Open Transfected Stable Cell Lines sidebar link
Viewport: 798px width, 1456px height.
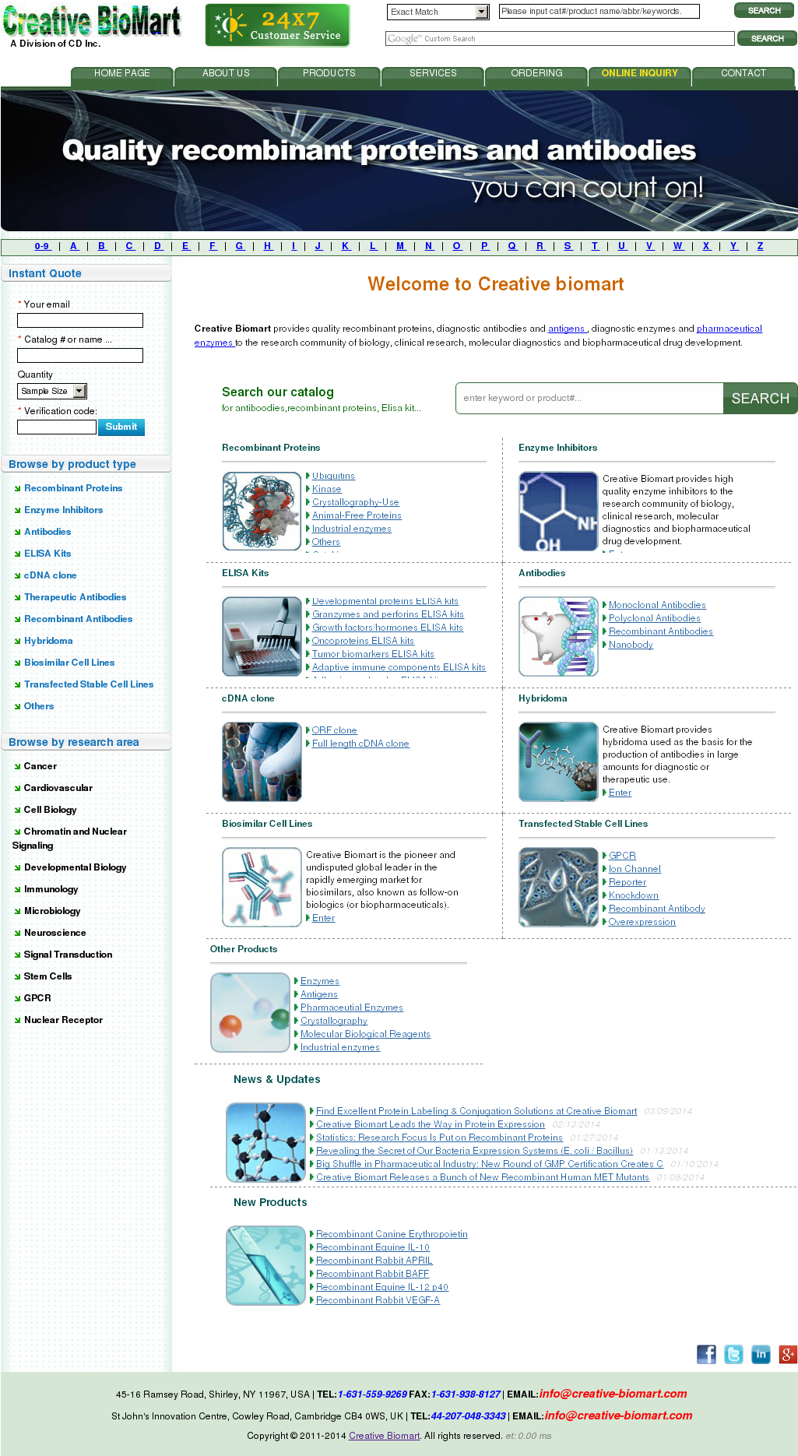coord(89,684)
